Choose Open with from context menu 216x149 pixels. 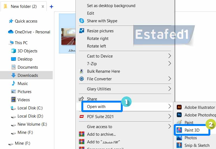coord(96,107)
